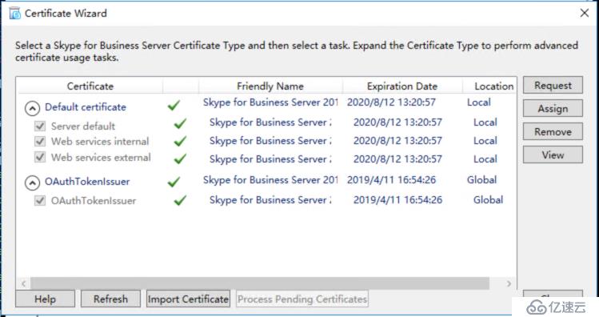This screenshot has height=317, width=599.
Task: Toggle the OAuthTokenIssuer child checkbox
Action: (40, 200)
